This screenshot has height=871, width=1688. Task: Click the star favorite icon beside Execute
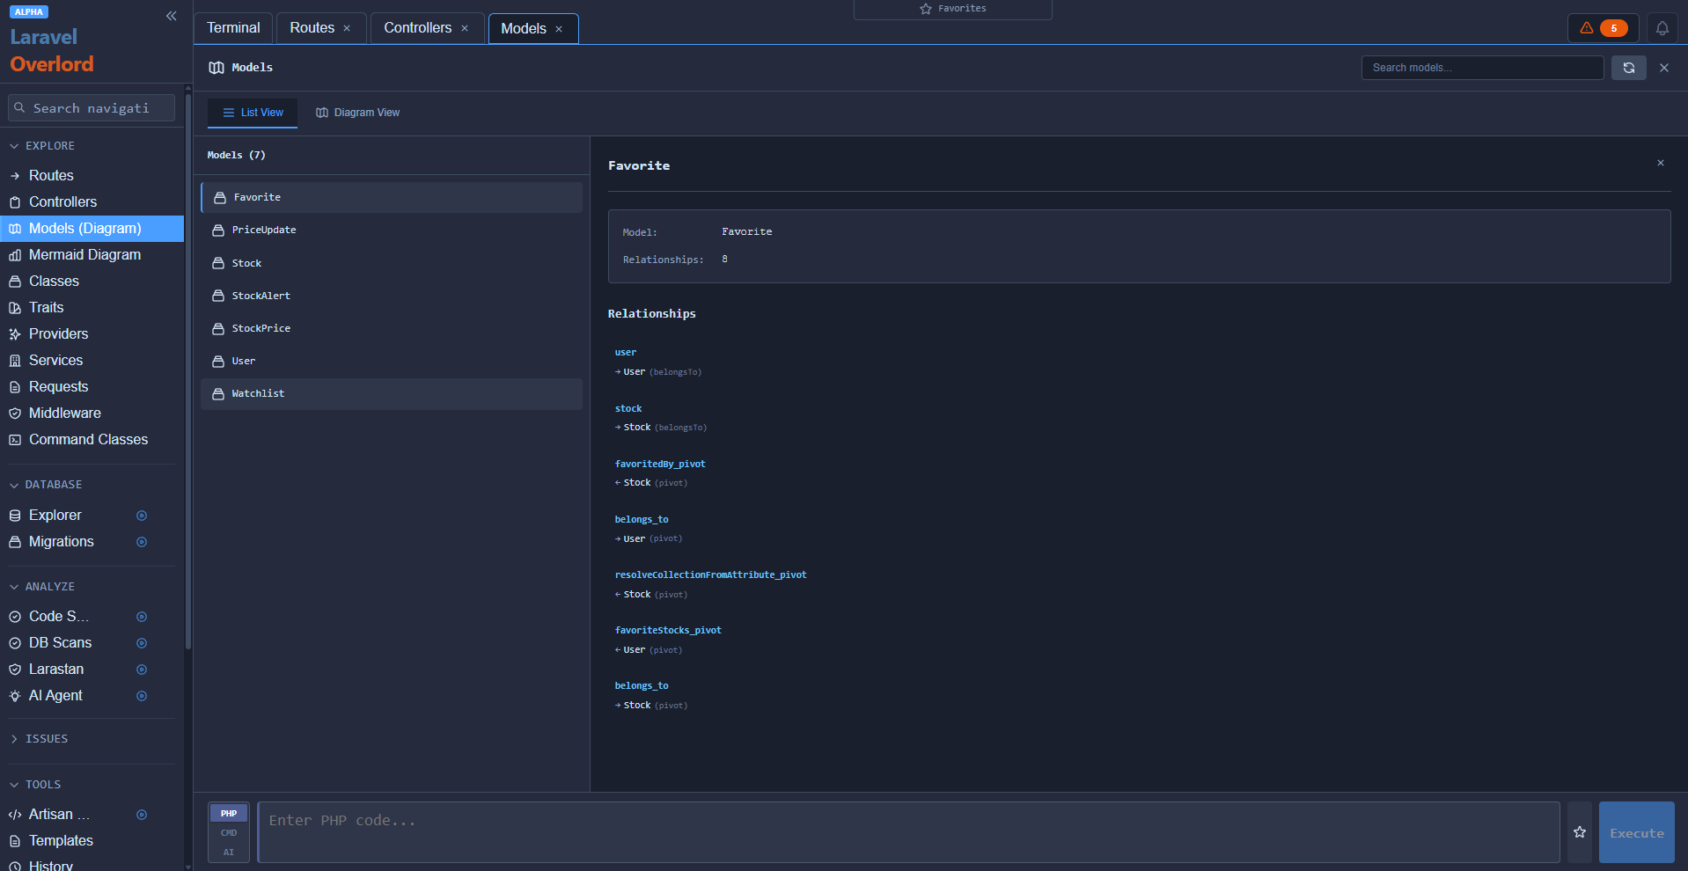(x=1580, y=832)
